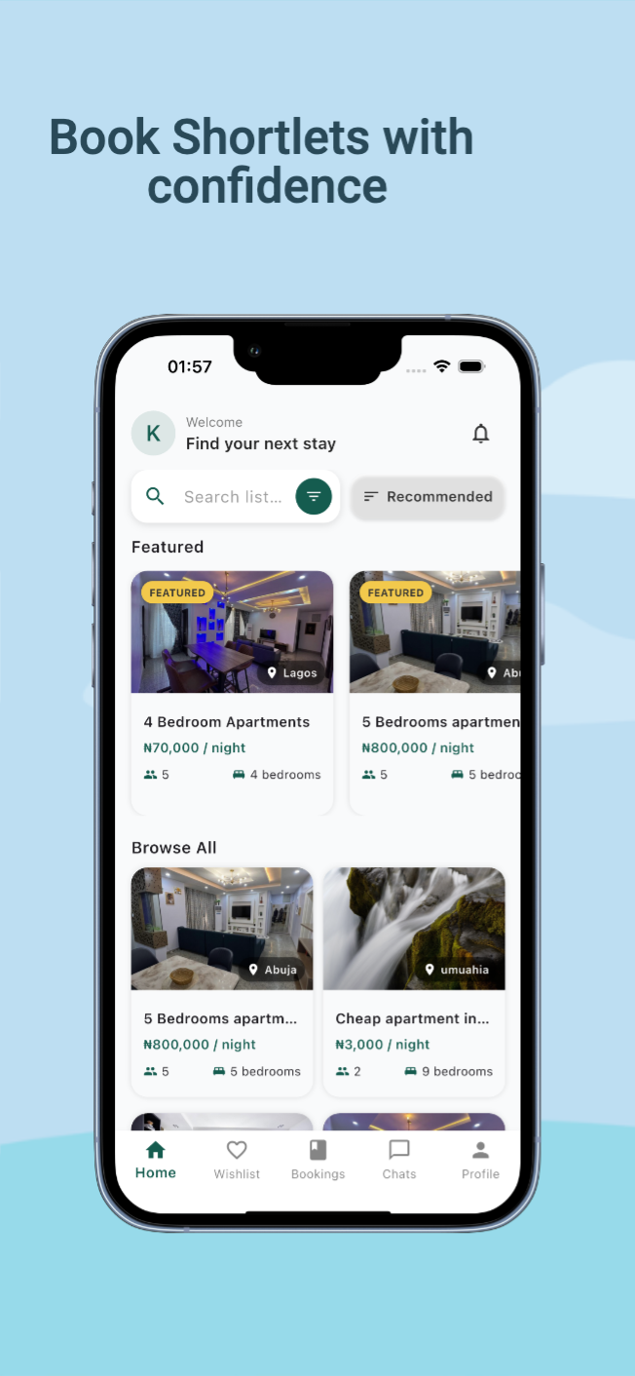635x1376 pixels.
Task: Tap the Abuja location badge in Browse All
Action: click(x=273, y=970)
